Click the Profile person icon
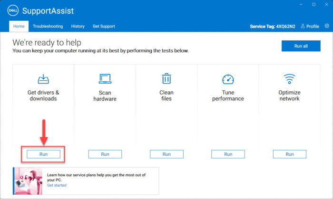This screenshot has width=333, height=199. click(303, 26)
